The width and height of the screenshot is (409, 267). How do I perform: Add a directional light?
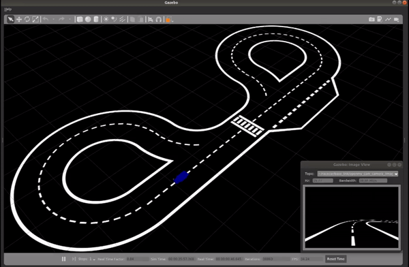click(122, 20)
